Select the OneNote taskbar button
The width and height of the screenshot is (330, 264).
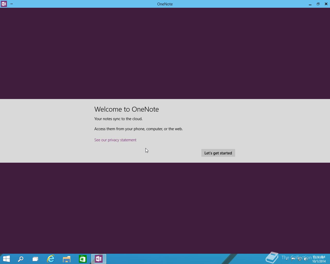tap(99, 259)
